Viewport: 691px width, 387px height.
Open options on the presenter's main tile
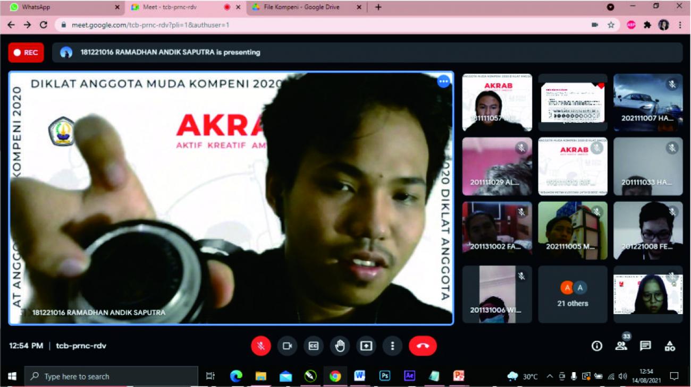(x=443, y=81)
